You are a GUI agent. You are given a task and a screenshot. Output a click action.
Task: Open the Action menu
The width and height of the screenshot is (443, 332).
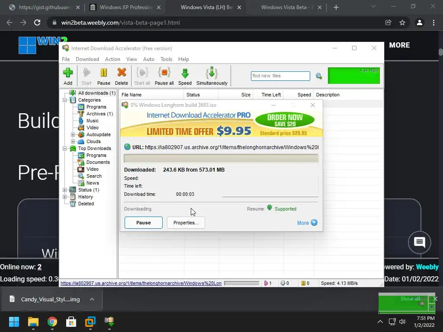[112, 59]
